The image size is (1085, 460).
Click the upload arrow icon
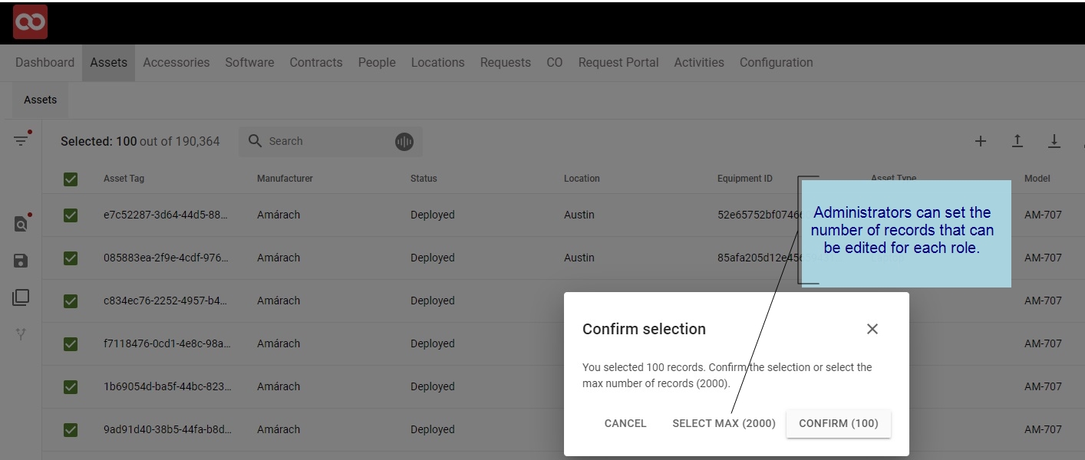(1017, 141)
